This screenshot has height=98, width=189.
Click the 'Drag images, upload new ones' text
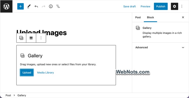pyautogui.click(x=58, y=64)
